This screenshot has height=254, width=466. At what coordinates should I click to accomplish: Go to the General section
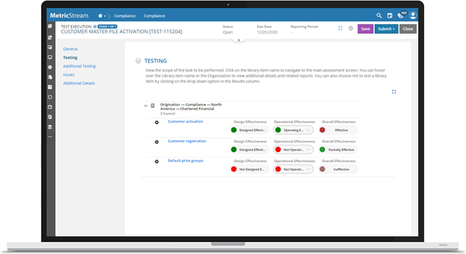(70, 49)
